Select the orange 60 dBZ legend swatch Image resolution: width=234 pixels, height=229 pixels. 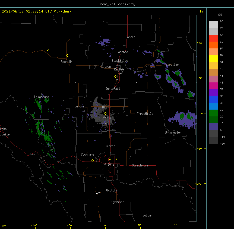point(213,45)
